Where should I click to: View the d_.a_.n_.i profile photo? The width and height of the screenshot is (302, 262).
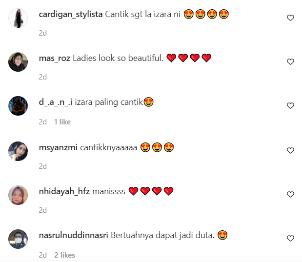(18, 106)
